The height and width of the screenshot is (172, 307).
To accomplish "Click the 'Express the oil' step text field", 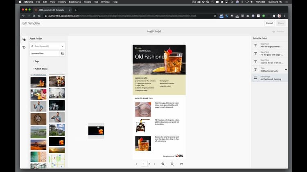I will click(270, 61).
